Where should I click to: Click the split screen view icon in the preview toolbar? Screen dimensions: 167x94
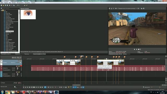(x=116, y=8)
